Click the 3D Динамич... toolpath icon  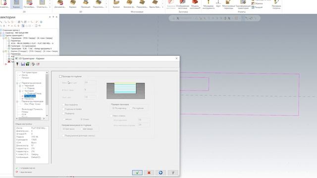[60, 4]
